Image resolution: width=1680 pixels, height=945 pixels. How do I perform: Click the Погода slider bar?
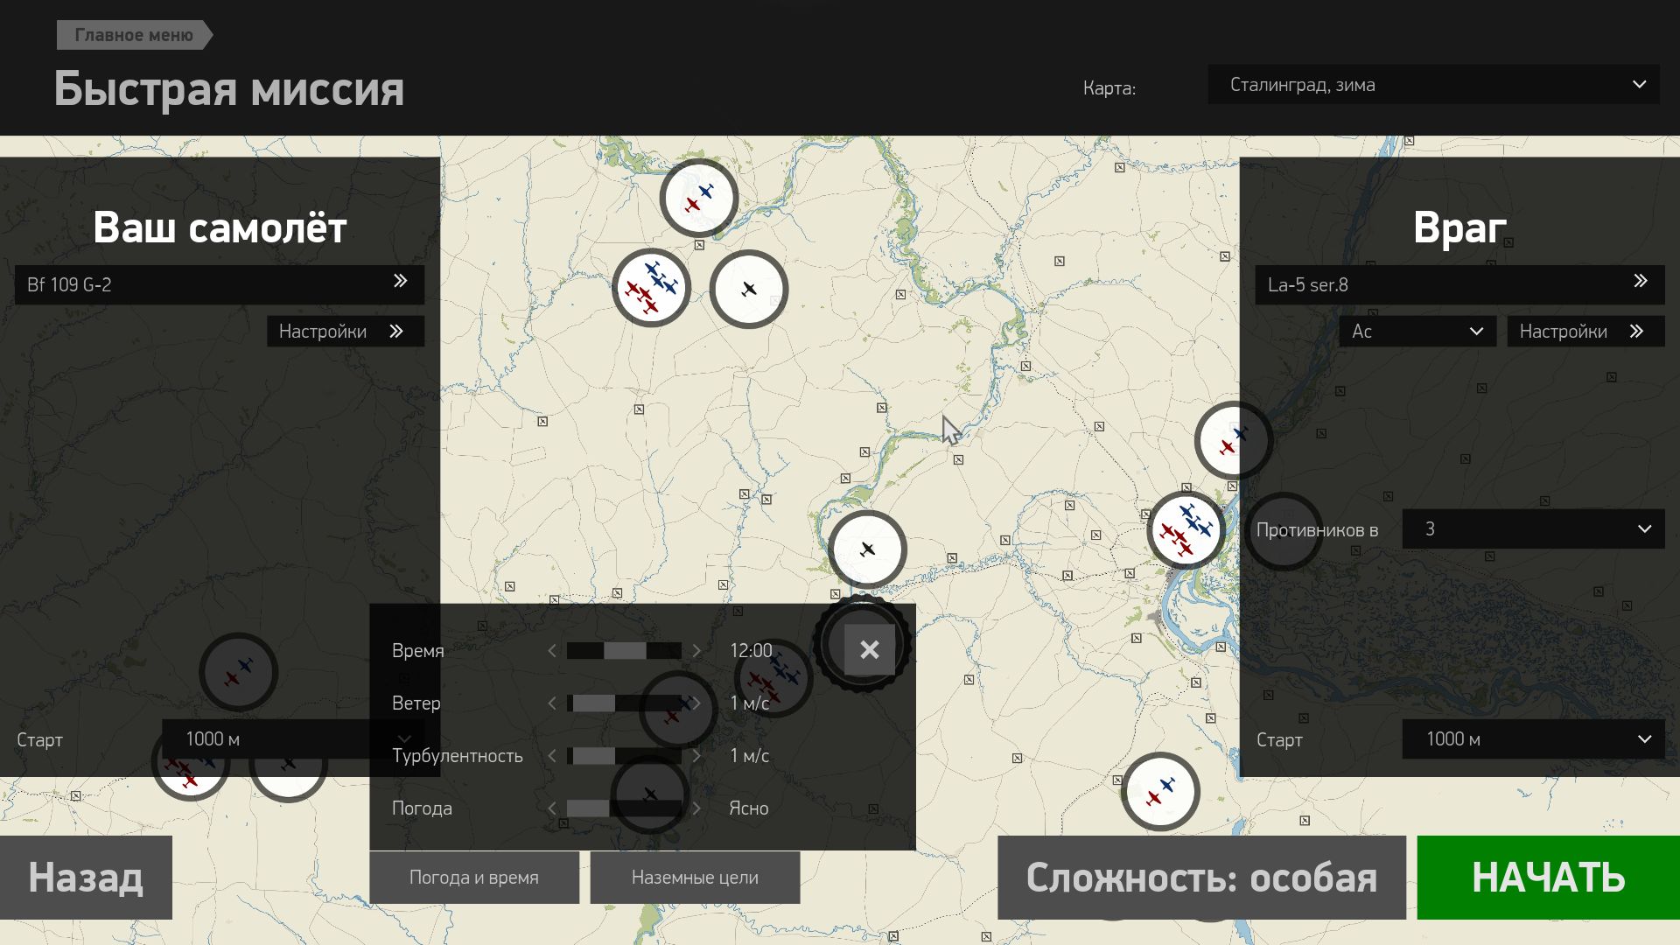pos(624,808)
